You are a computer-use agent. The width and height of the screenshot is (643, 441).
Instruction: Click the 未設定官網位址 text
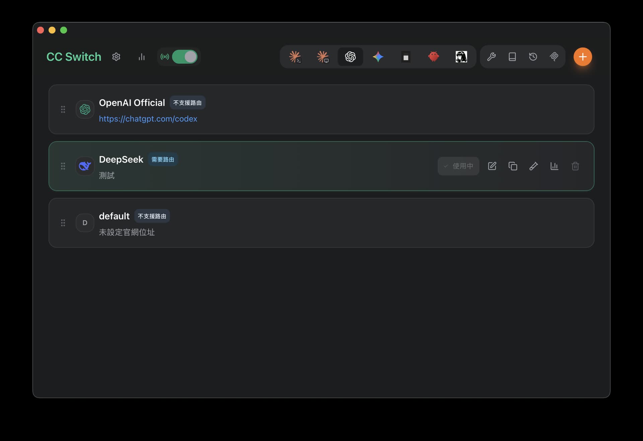pyautogui.click(x=127, y=232)
